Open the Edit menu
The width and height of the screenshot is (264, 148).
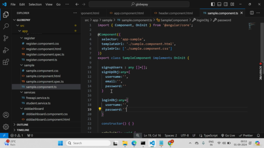coord(22,5)
